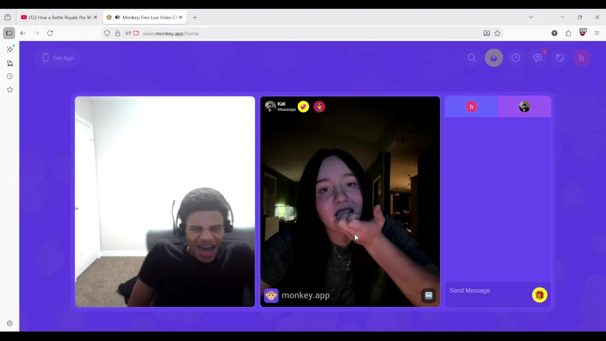The image size is (606, 341).
Task: Expand the list all tabs dropdown arrow
Action: [531, 18]
